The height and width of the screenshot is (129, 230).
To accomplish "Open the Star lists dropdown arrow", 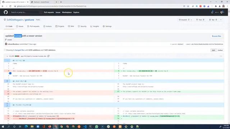I will click(221, 20).
